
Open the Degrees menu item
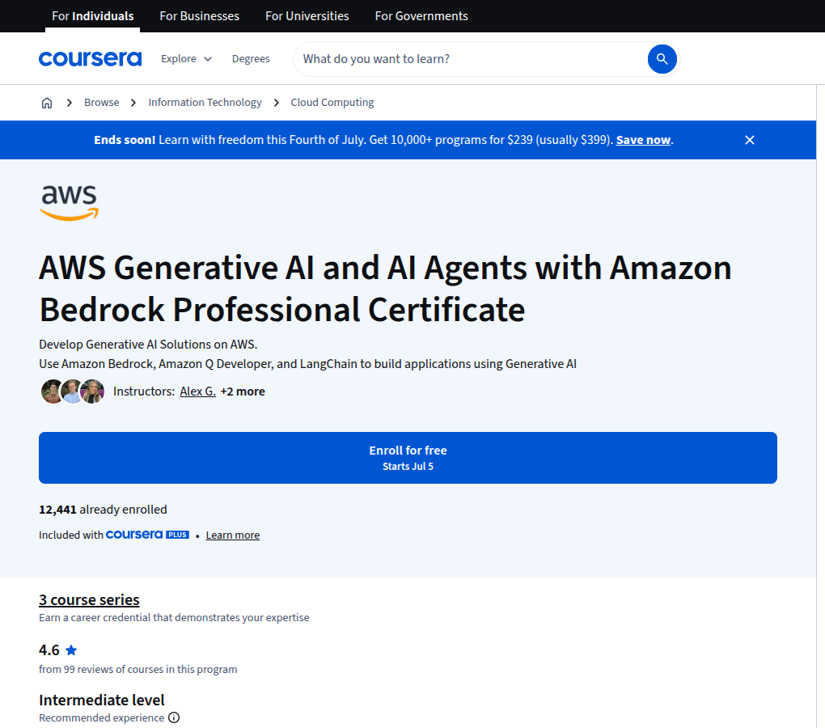251,59
